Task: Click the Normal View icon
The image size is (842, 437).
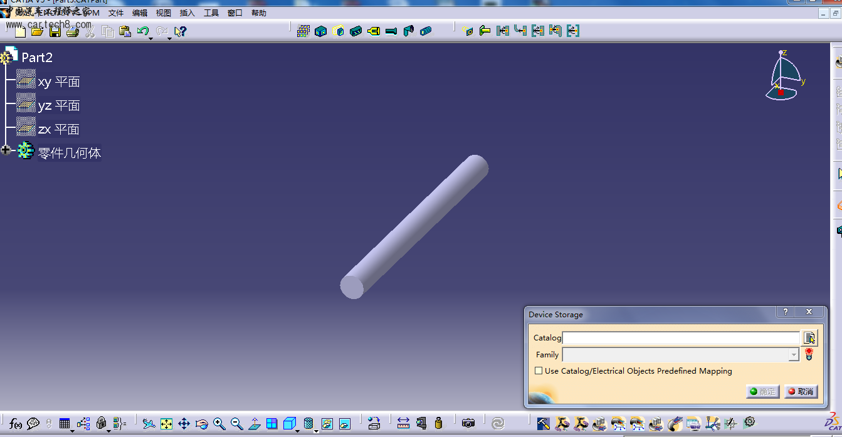Action: coord(254,424)
